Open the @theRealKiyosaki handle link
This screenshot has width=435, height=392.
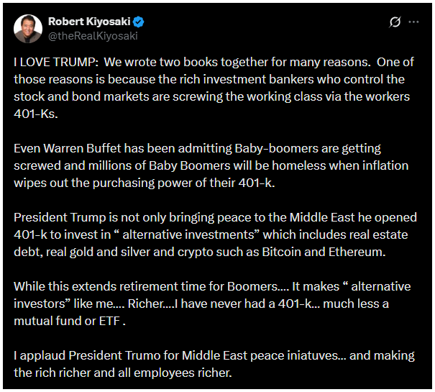(x=92, y=35)
